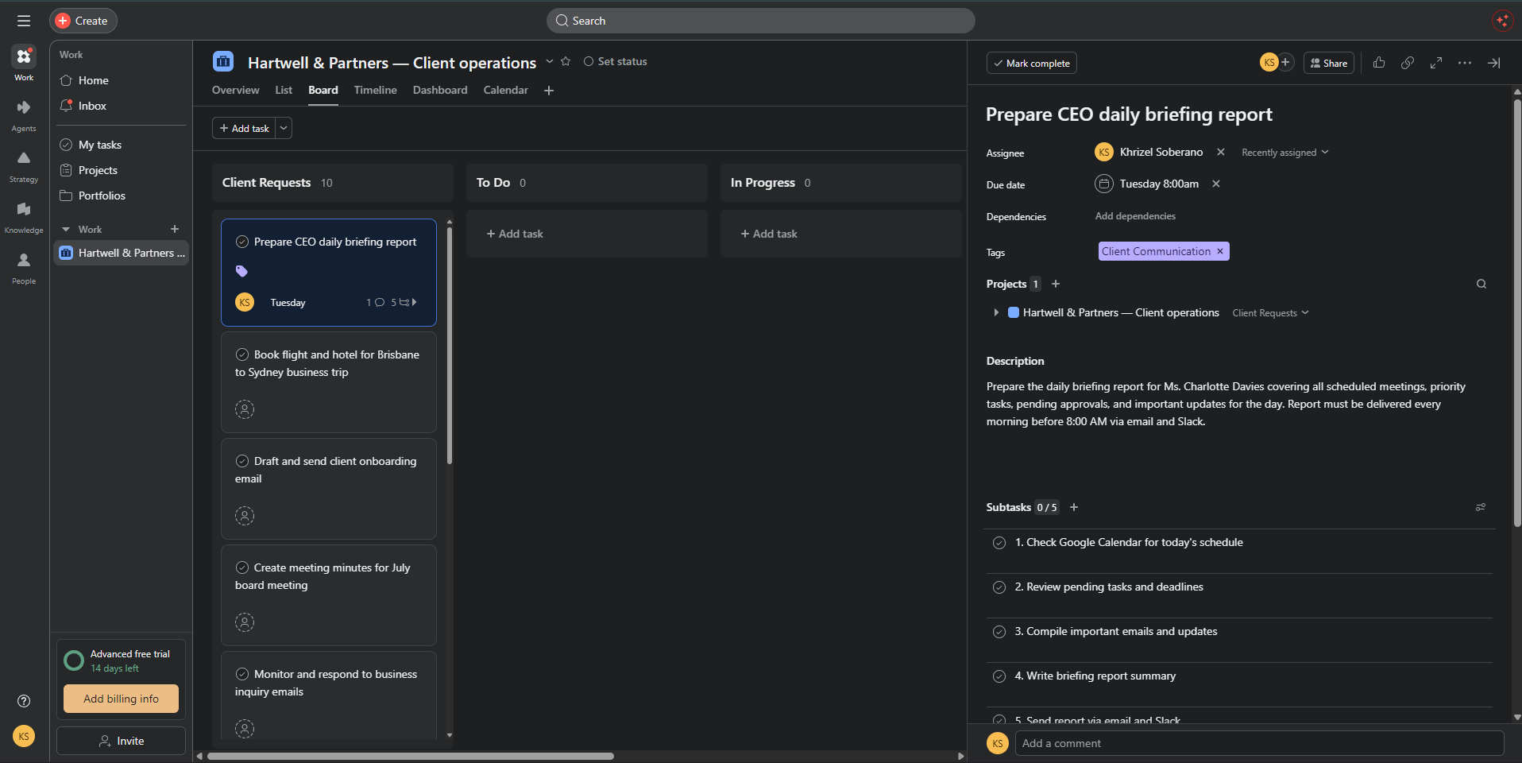Open the Add task dropdown arrow
This screenshot has height=763, width=1522.
[x=284, y=128]
